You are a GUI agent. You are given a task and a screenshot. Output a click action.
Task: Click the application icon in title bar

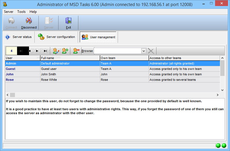point(5,4)
